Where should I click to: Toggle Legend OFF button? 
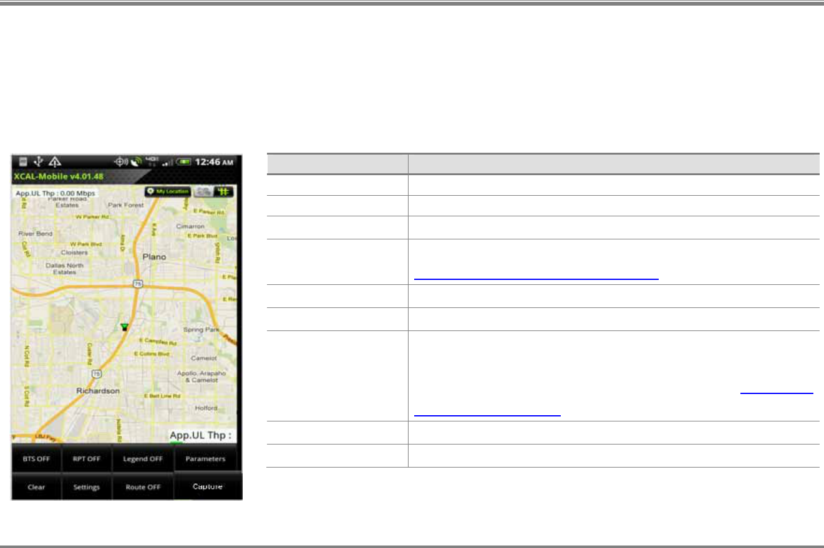coord(143,459)
